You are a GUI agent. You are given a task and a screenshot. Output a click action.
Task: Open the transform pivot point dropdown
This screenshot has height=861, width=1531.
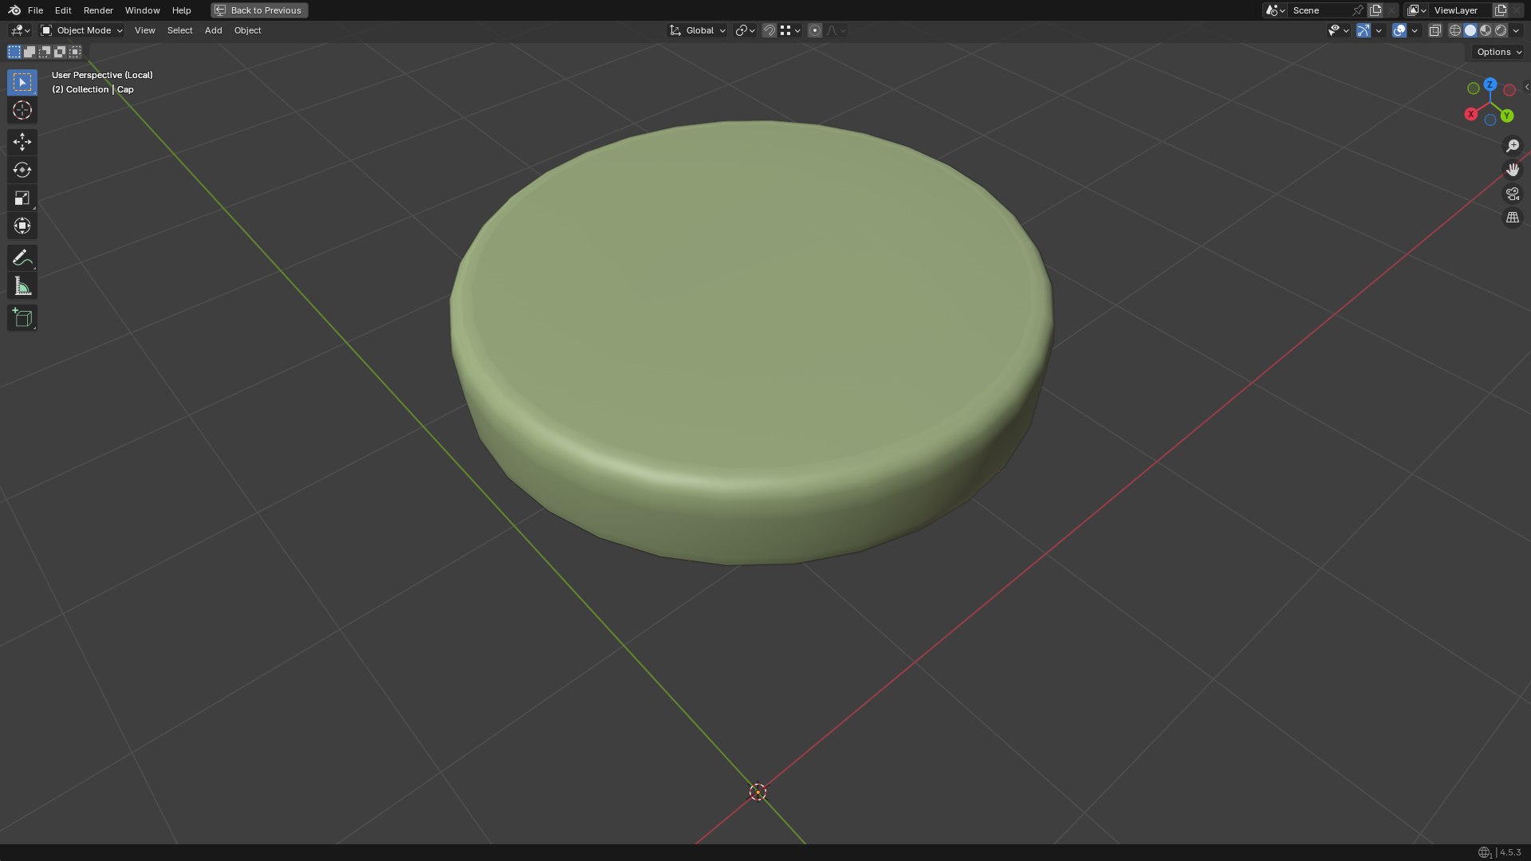745,30
